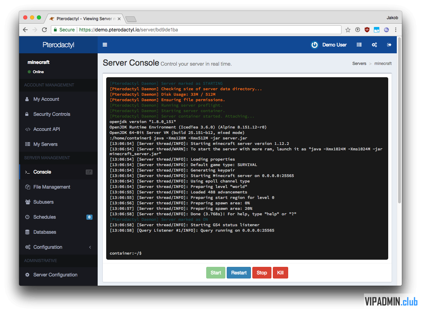
Task: Open File Management in sidebar
Action: tap(52, 187)
